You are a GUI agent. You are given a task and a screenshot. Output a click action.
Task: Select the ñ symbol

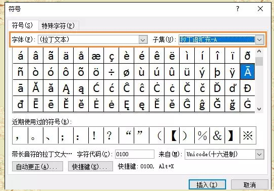tap(21, 72)
